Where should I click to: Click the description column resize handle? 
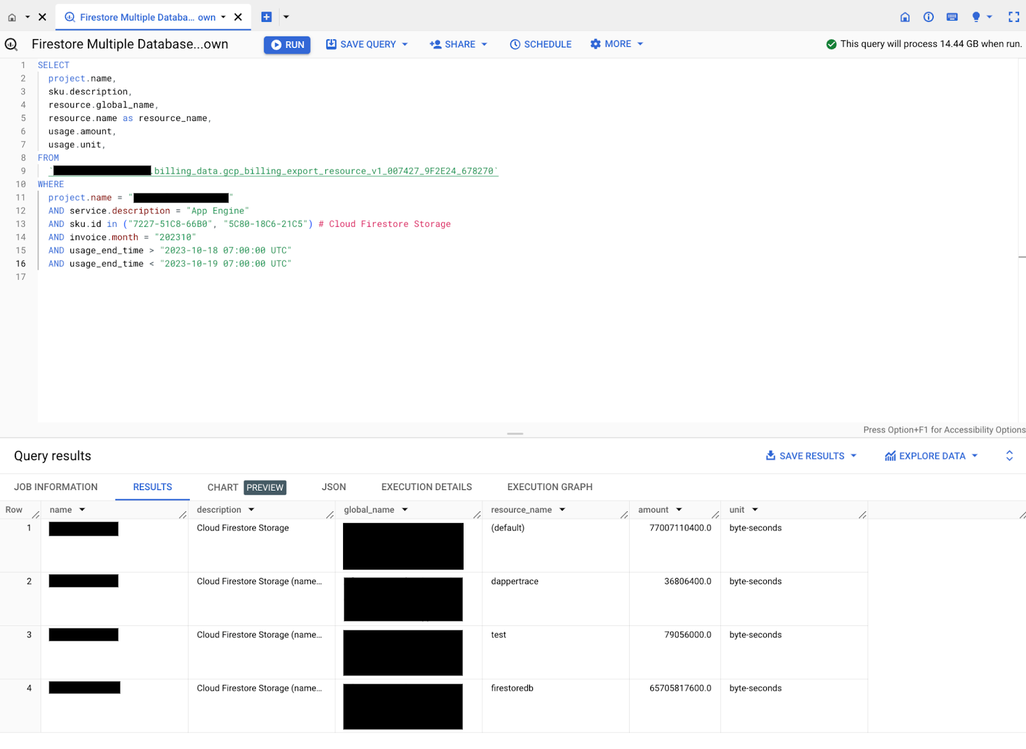(x=330, y=514)
